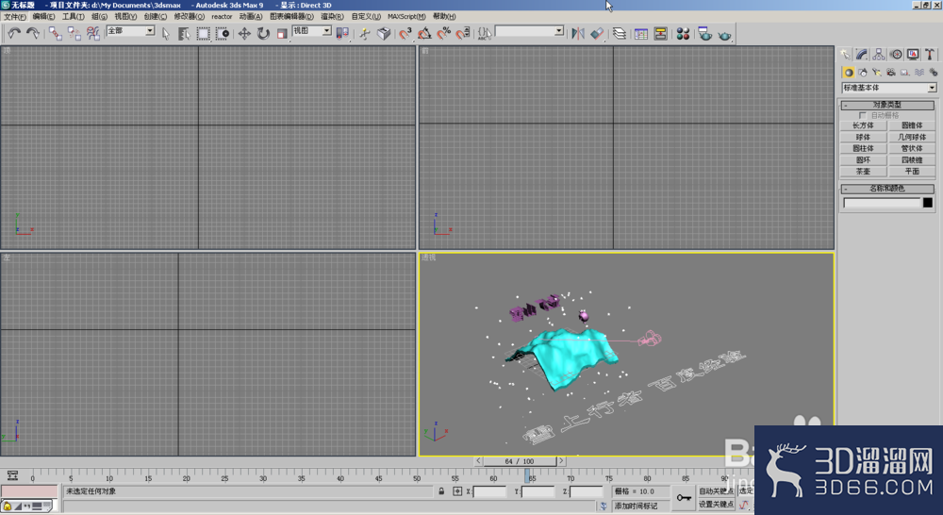Image resolution: width=943 pixels, height=515 pixels.
Task: Open the Select by Name dialog
Action: coord(184,34)
